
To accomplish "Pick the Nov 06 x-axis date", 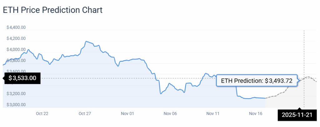I will coord(170,114).
